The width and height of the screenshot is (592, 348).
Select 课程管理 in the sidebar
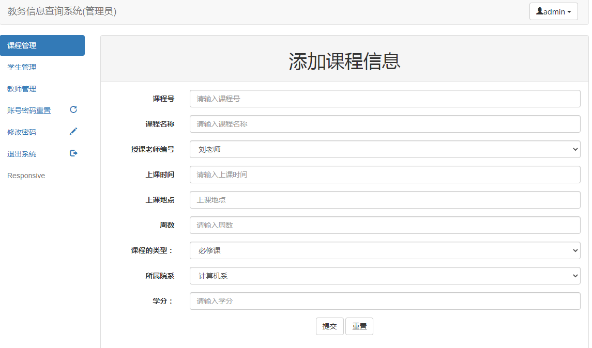(x=42, y=45)
